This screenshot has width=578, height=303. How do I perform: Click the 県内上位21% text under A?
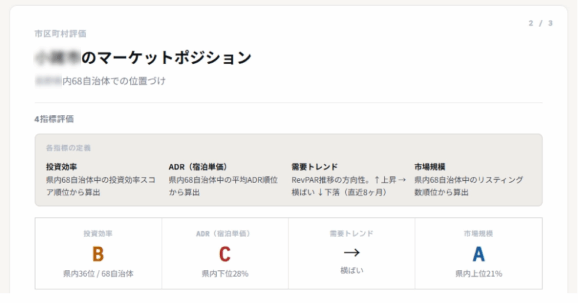tap(479, 274)
